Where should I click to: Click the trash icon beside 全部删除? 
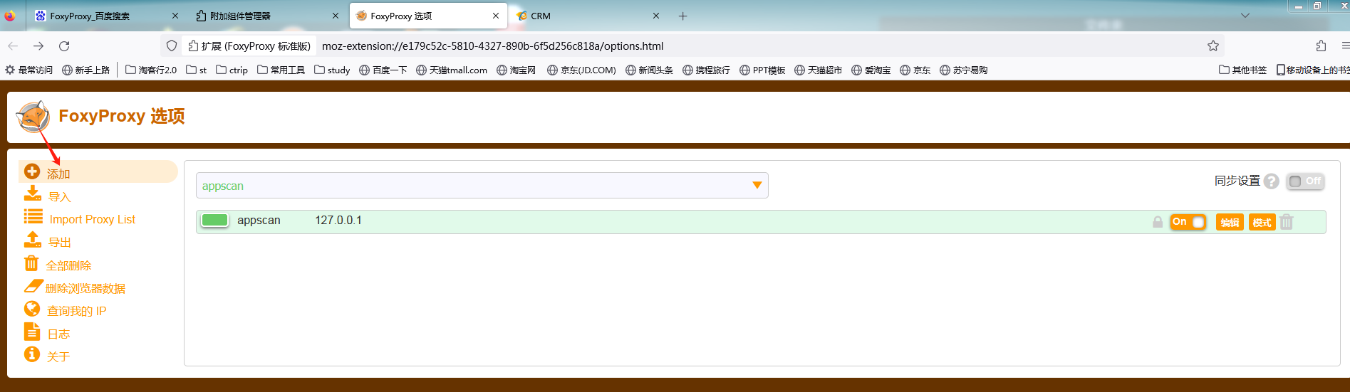[31, 263]
